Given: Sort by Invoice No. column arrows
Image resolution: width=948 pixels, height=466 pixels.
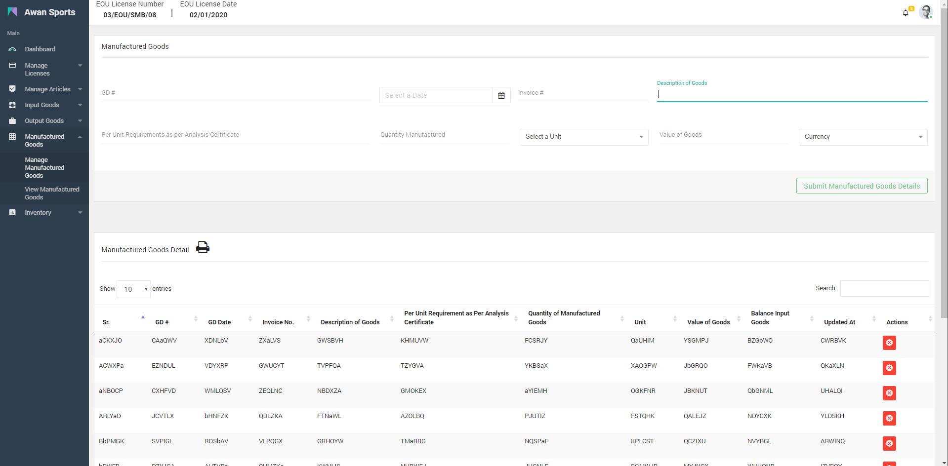Looking at the screenshot, I should (x=308, y=318).
